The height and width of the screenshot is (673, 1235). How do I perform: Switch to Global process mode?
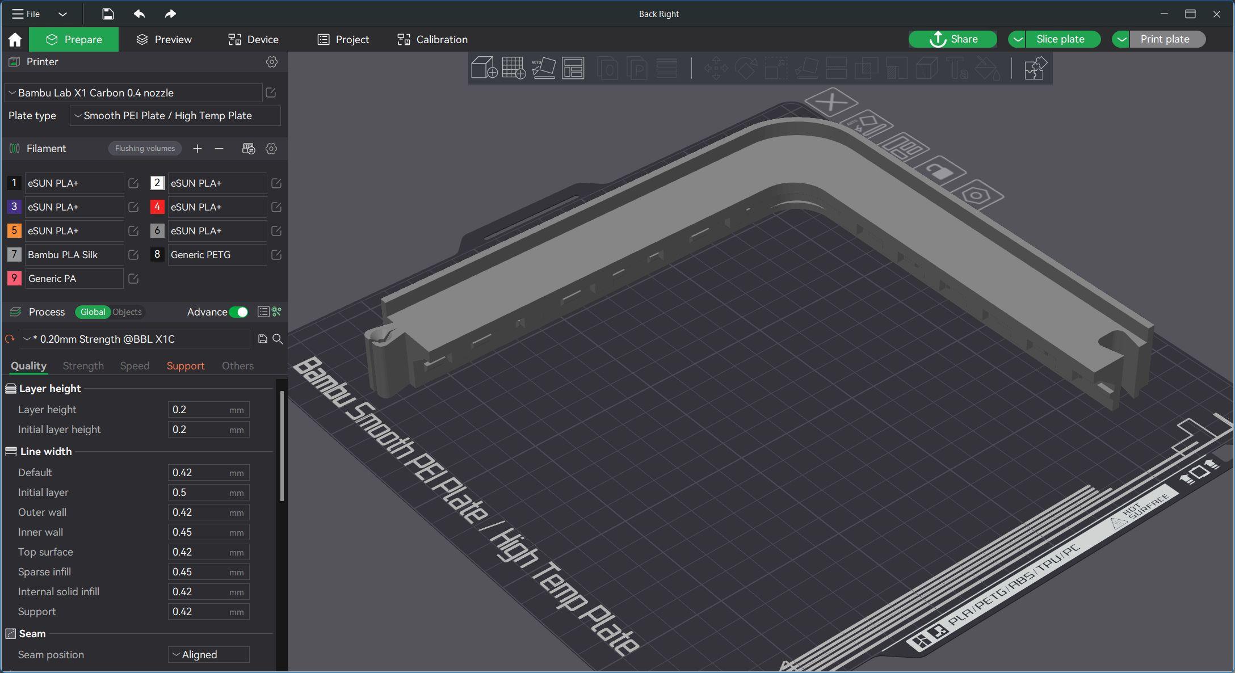[93, 312]
